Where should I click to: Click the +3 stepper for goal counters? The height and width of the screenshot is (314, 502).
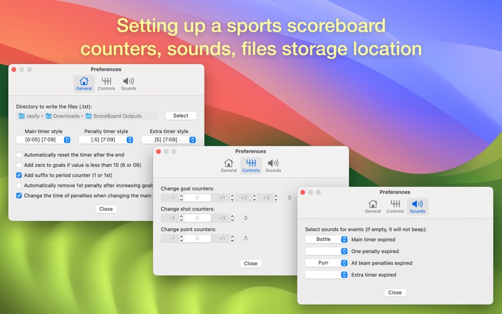[x=276, y=198]
